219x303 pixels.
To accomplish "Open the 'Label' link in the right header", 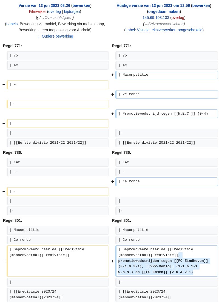I will coord(130,30).
